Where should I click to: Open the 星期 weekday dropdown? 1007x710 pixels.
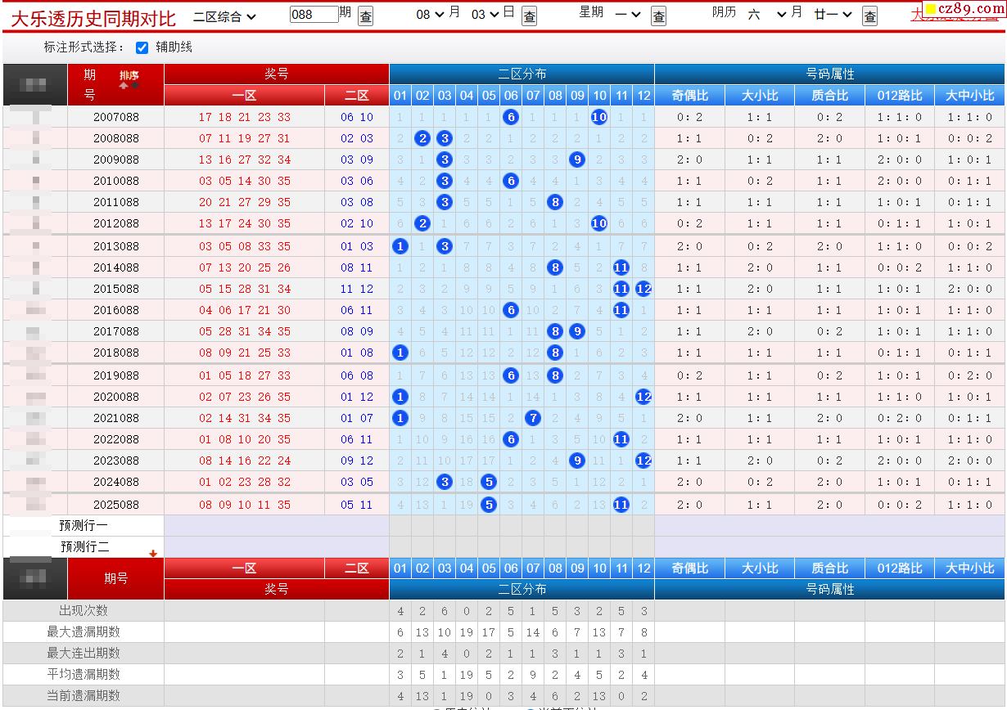click(x=630, y=15)
